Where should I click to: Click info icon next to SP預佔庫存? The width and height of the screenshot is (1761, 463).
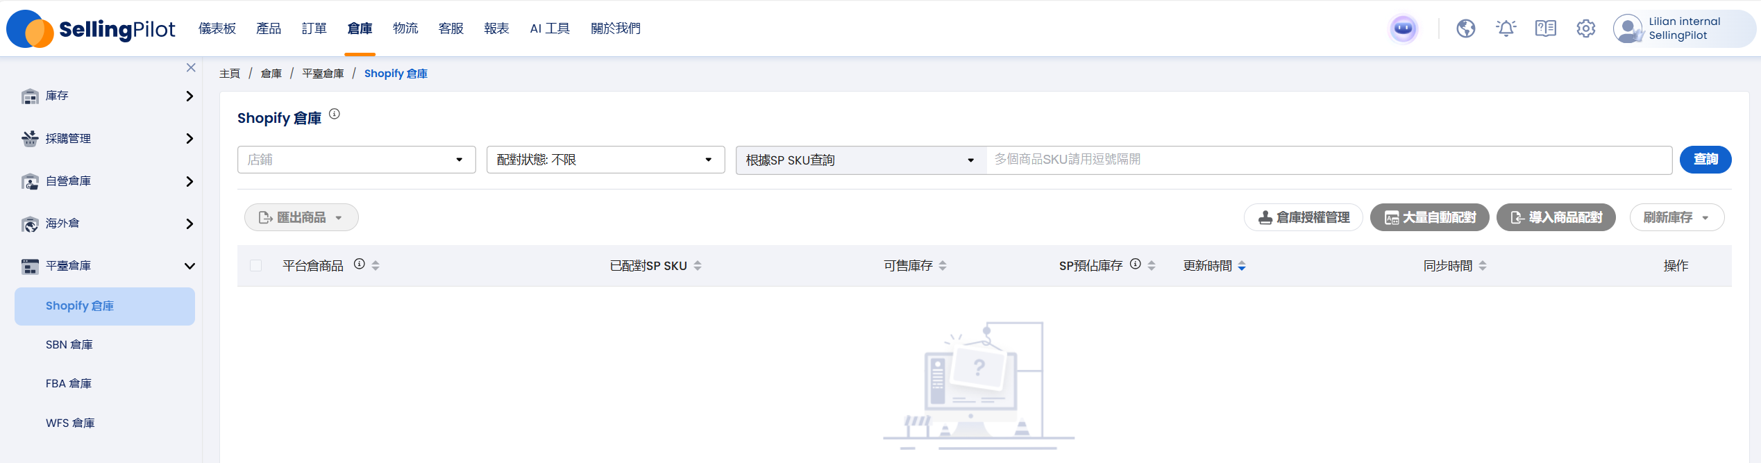click(x=1135, y=264)
